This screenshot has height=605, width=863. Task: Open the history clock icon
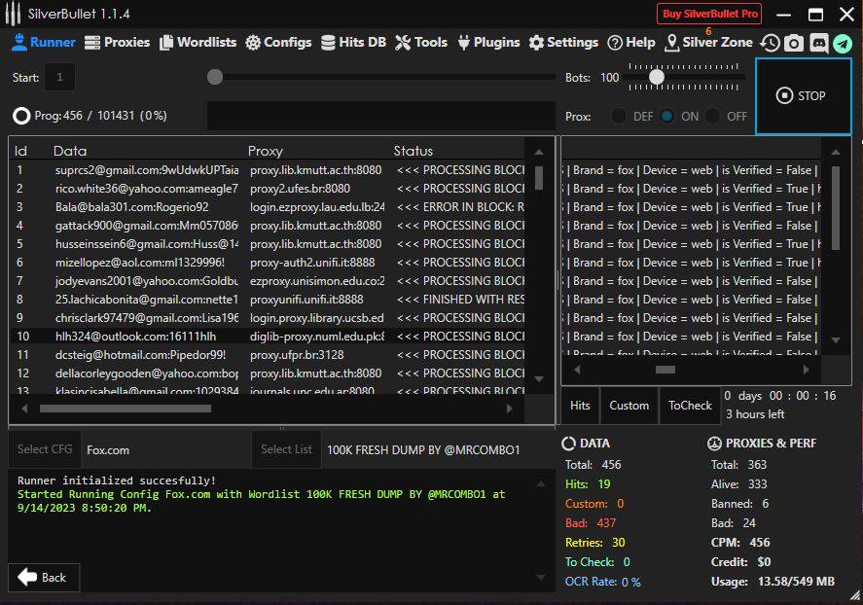click(770, 43)
